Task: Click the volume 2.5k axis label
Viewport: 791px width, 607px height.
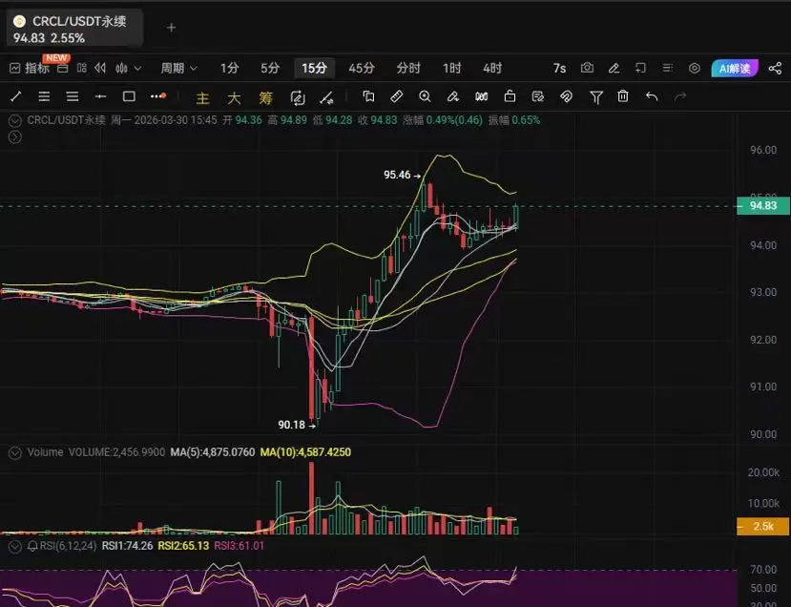Action: coord(763,526)
